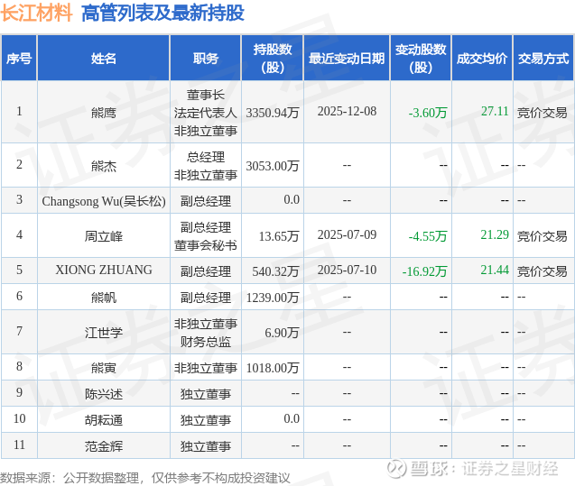Click the row number 11

point(20,445)
